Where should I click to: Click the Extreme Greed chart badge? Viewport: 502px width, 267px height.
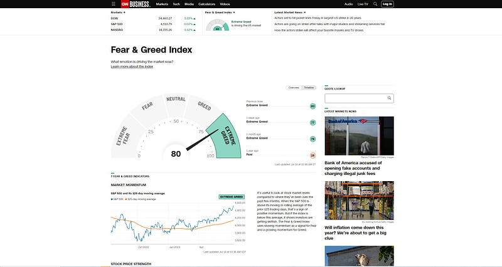click(x=232, y=197)
